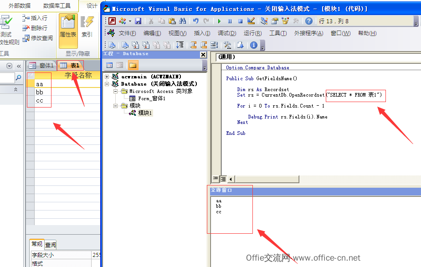
Task: Click the Reset stop icon
Action: 240,21
